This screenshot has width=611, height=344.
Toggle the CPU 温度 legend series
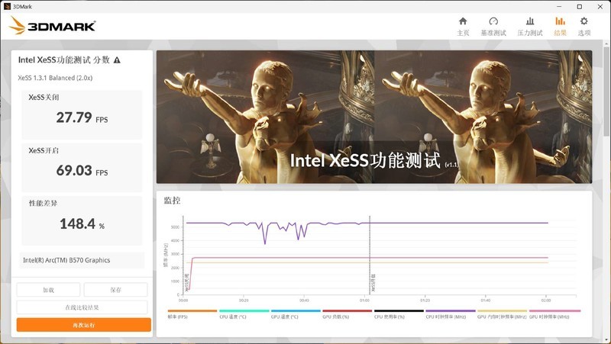click(x=244, y=314)
